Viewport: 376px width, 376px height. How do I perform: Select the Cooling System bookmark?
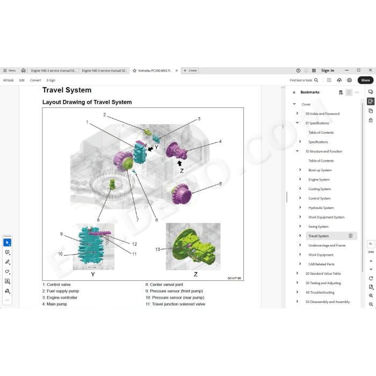pyautogui.click(x=320, y=189)
